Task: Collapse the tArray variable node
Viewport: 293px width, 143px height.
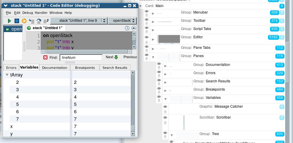Action: click(7, 75)
